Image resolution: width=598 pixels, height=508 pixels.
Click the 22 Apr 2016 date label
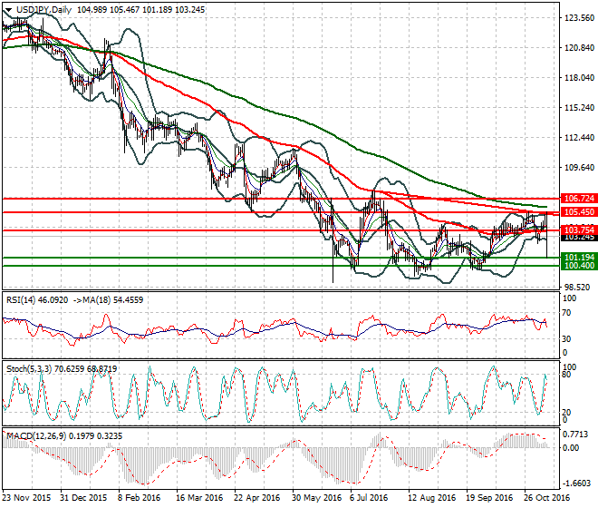(x=256, y=498)
